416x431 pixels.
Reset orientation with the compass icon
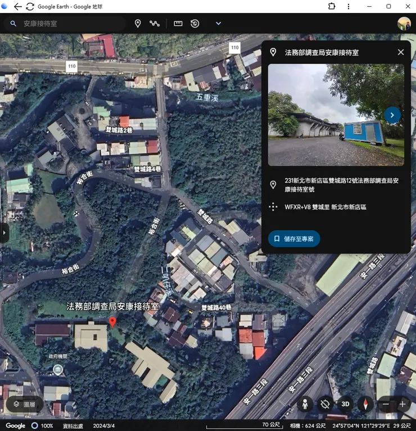[365, 404]
